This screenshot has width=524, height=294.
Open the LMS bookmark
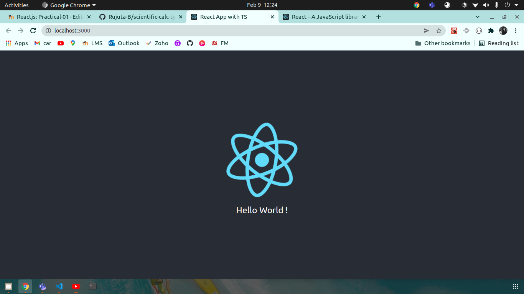tap(92, 43)
